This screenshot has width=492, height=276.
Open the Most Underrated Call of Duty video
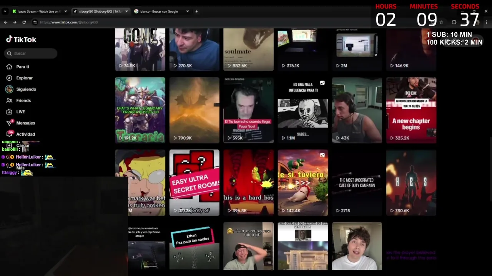coord(357,182)
